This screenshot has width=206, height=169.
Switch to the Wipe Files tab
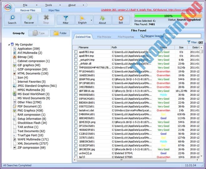pyautogui.click(x=54, y=10)
